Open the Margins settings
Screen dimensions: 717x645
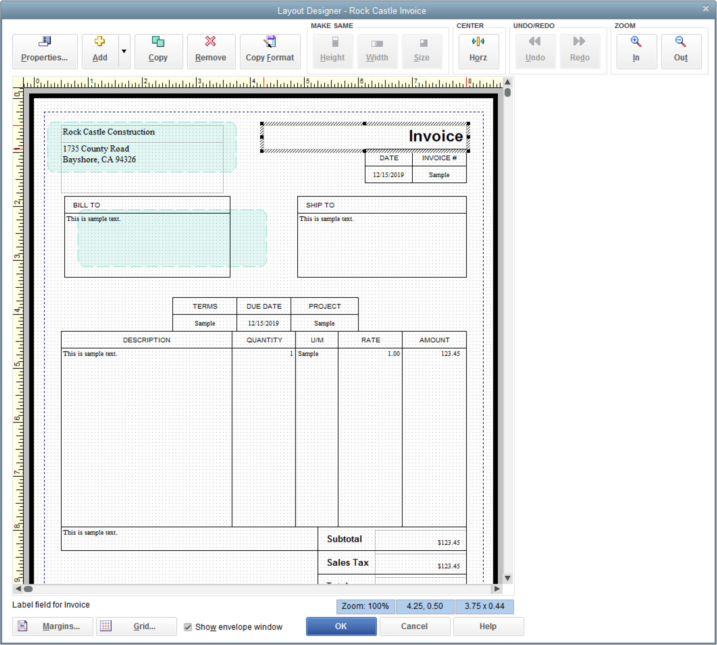click(x=53, y=626)
